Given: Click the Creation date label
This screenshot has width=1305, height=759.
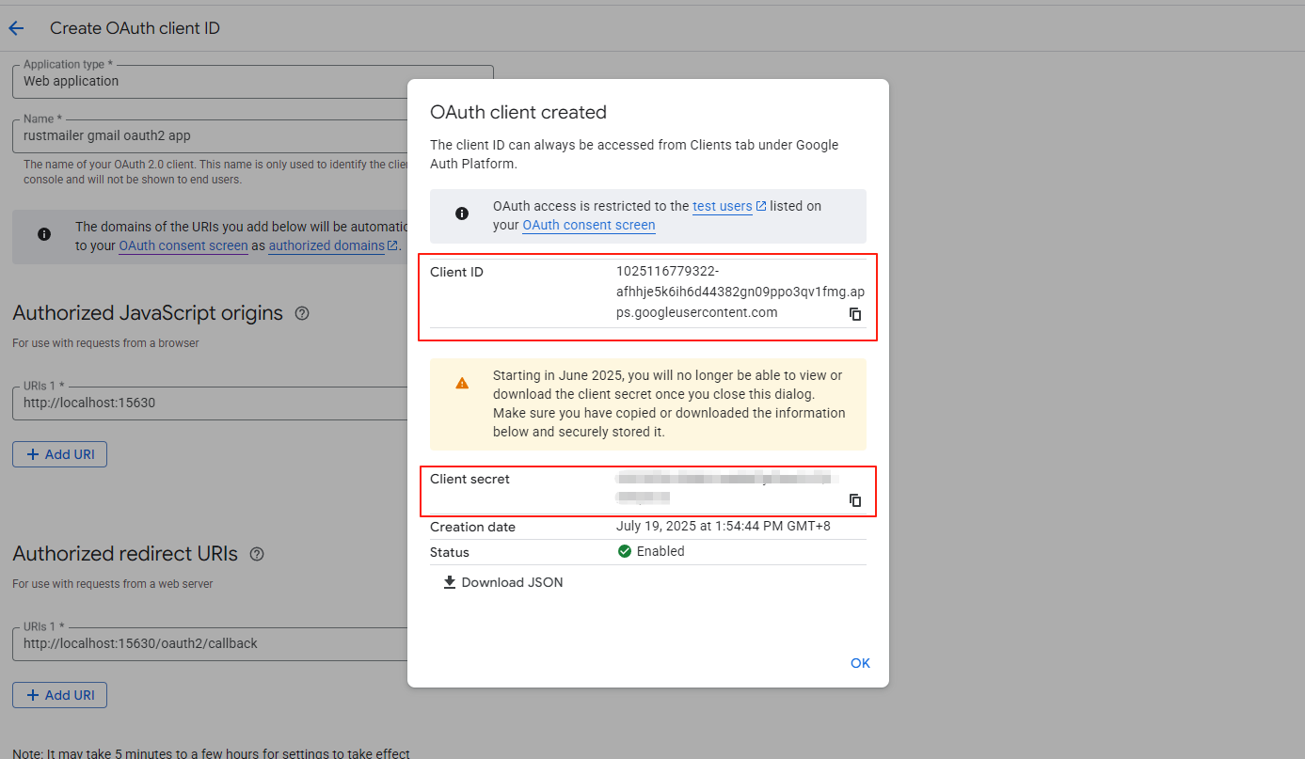Looking at the screenshot, I should 472,527.
